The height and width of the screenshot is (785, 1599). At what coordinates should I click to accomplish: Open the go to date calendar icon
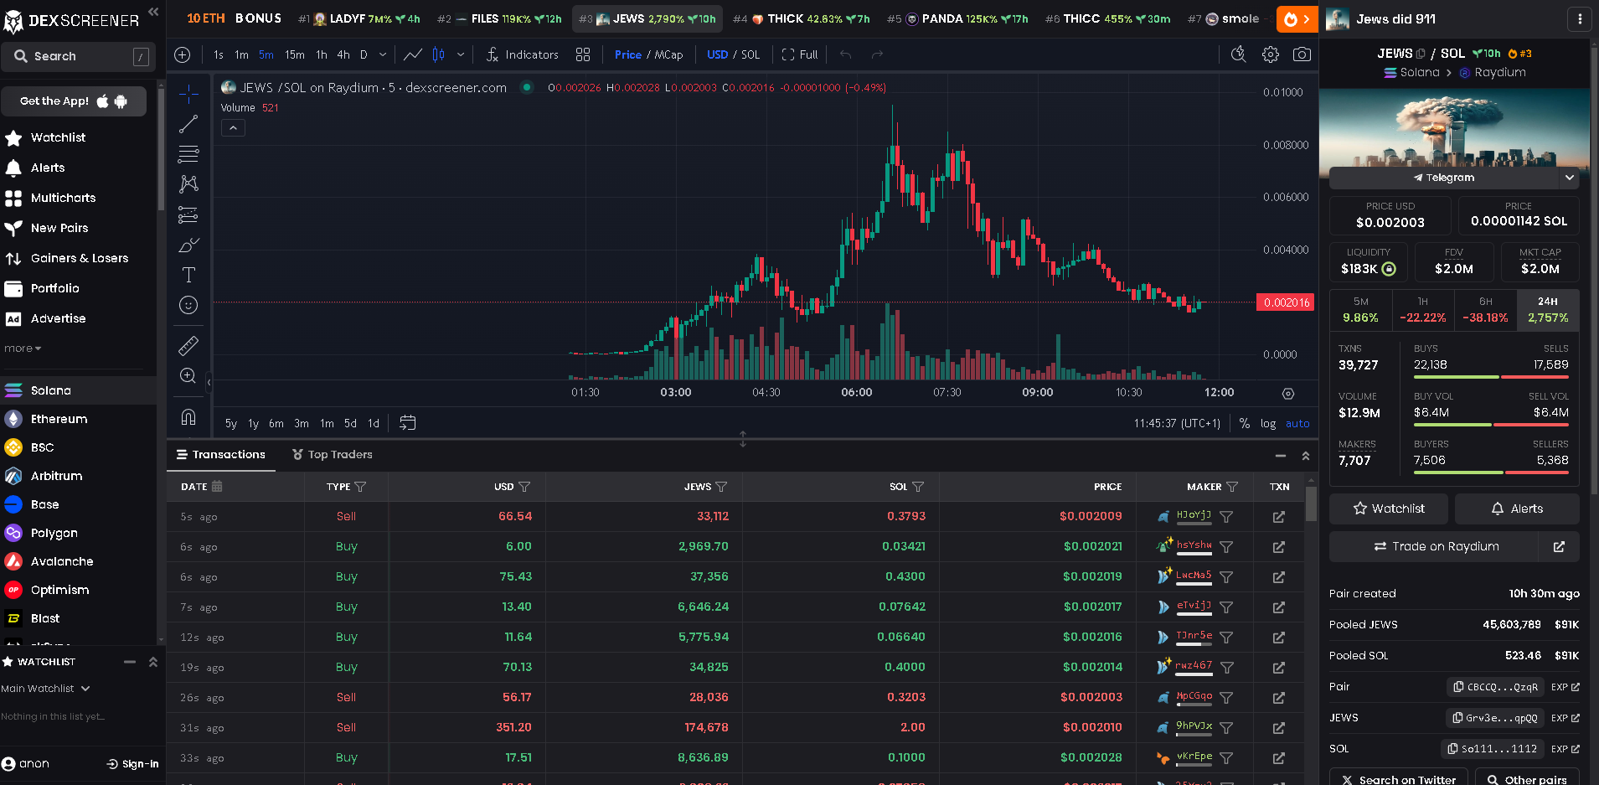408,423
